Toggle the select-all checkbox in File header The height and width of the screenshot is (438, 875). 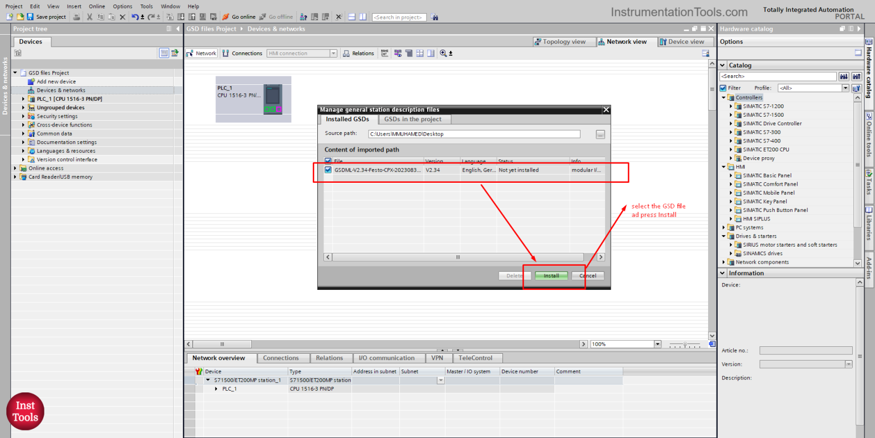pyautogui.click(x=328, y=161)
